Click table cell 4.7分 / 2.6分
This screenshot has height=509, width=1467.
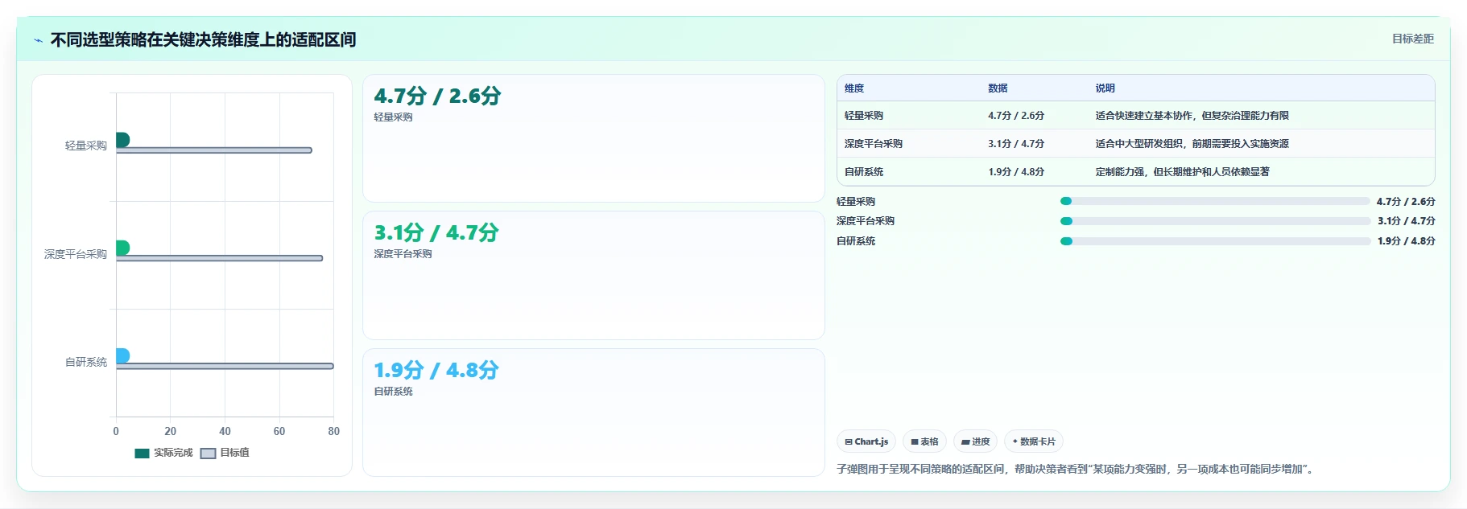click(1016, 116)
